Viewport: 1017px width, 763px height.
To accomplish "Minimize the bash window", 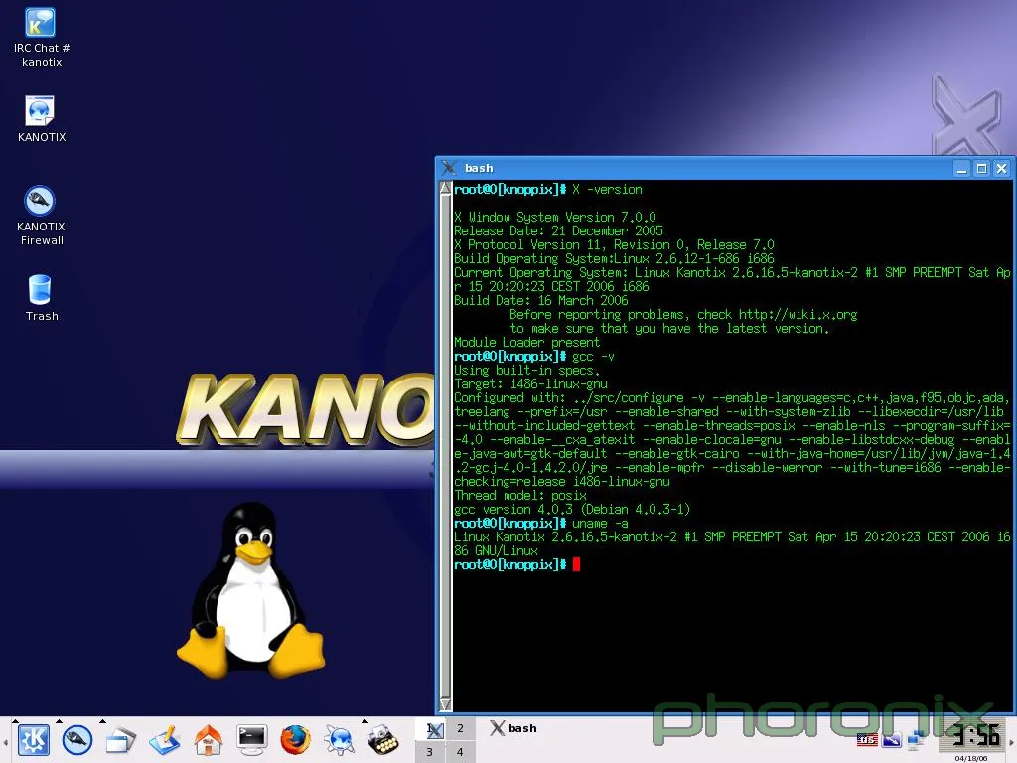I will pos(961,169).
